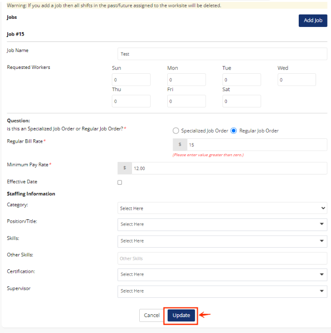Open the Skills dropdown list
The image size is (331, 333).
(222, 241)
